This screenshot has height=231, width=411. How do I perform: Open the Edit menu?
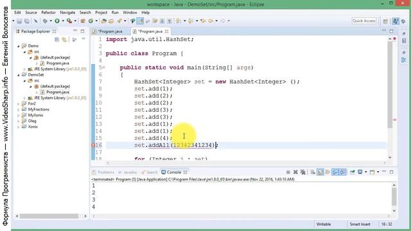point(17,12)
